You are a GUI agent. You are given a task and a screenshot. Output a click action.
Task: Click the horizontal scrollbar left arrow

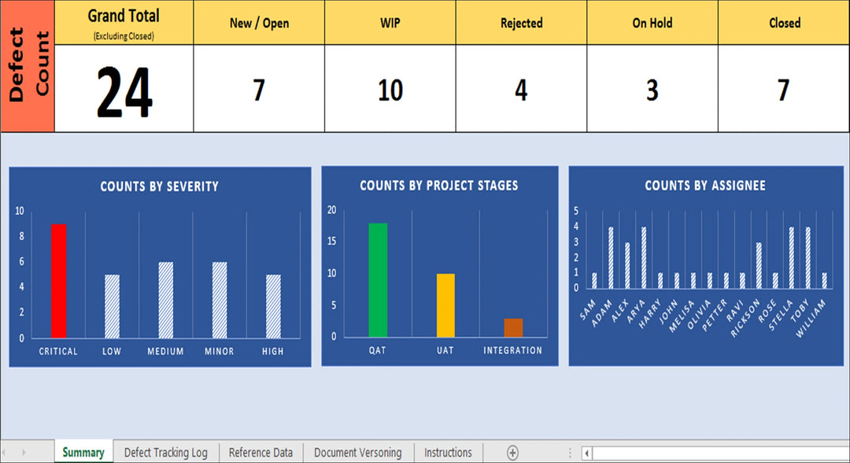586,453
